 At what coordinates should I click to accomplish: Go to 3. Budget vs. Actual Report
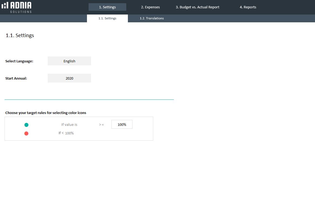point(197,7)
